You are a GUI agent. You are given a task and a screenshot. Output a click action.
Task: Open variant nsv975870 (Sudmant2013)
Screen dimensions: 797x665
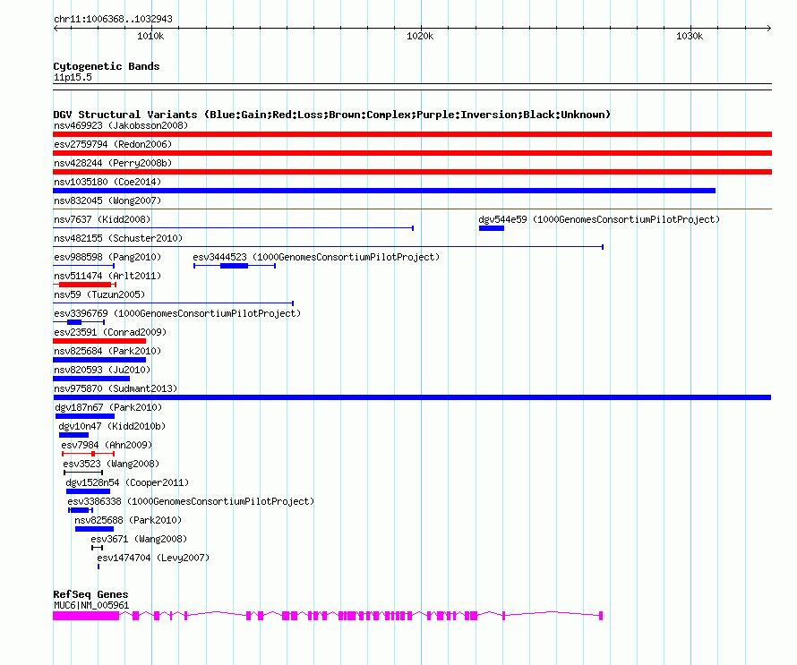116,388
